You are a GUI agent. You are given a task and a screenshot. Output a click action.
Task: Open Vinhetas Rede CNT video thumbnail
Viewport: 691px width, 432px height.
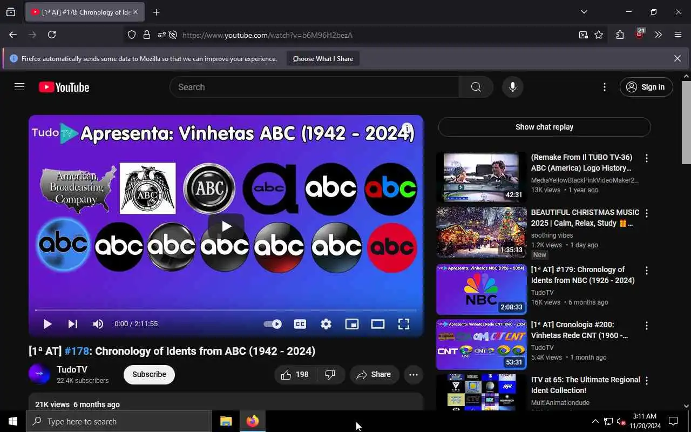tap(482, 345)
